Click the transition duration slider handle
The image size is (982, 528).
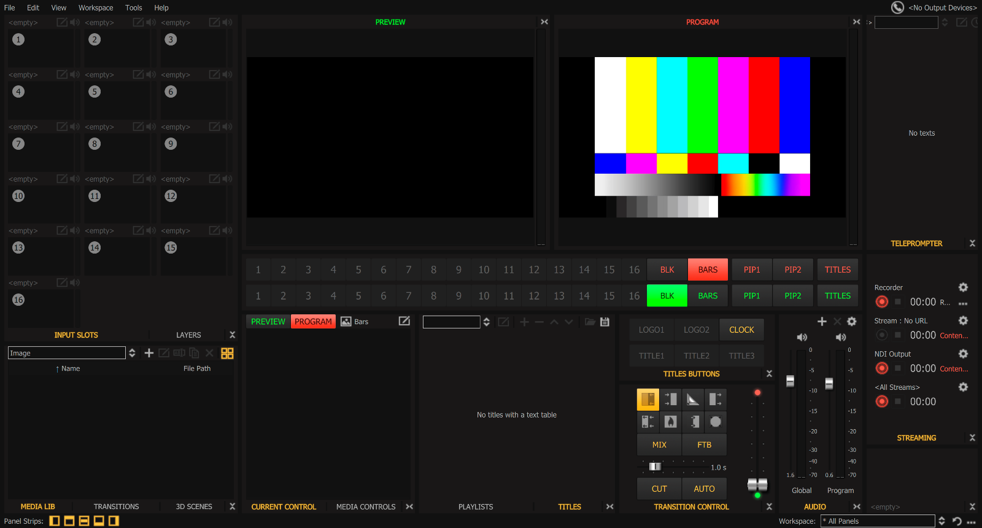655,467
